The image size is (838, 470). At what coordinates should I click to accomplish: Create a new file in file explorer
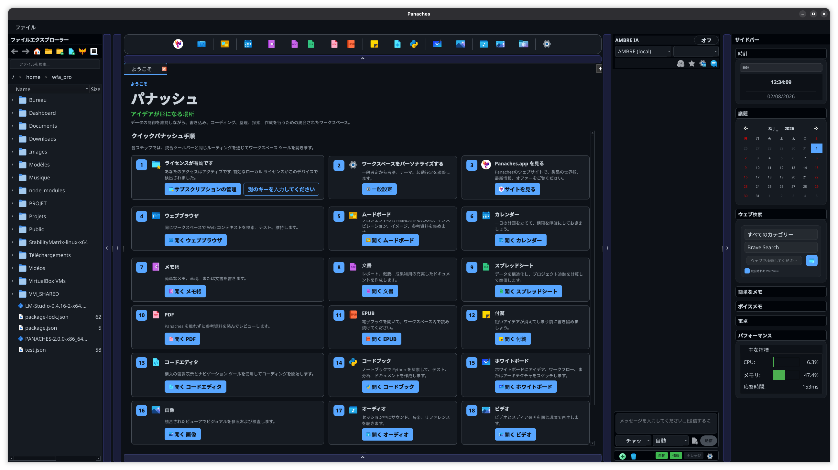point(71,51)
